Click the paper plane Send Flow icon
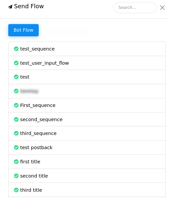The width and height of the screenshot is (169, 198). pos(10,7)
